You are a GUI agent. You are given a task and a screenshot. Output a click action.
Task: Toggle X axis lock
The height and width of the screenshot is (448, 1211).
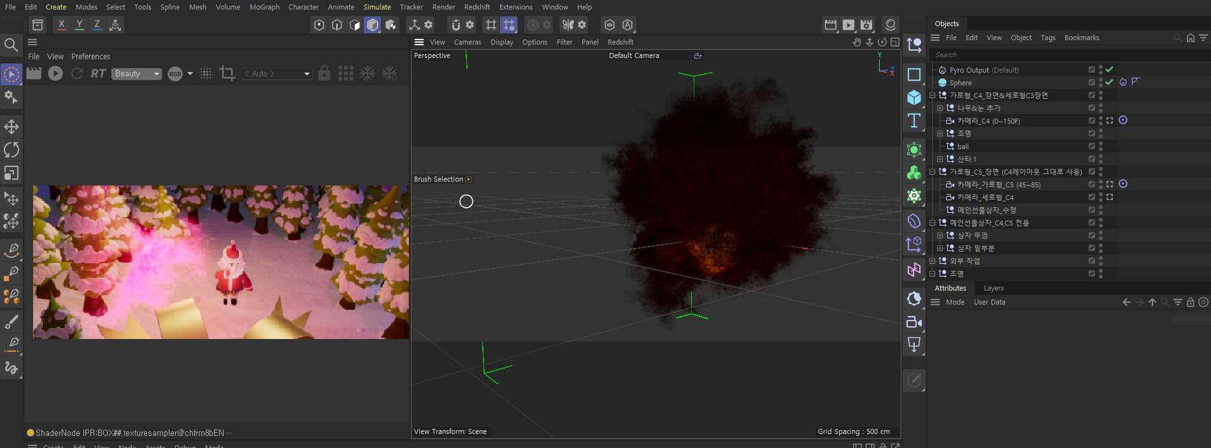61,25
